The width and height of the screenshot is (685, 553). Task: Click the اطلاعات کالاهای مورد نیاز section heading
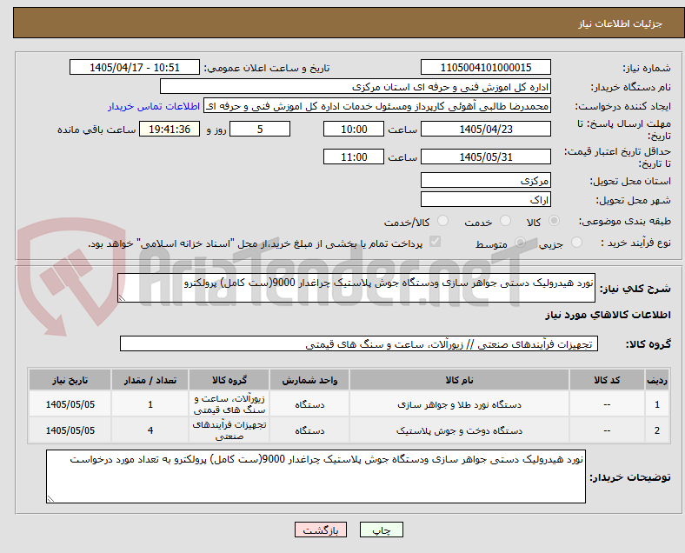(x=608, y=315)
